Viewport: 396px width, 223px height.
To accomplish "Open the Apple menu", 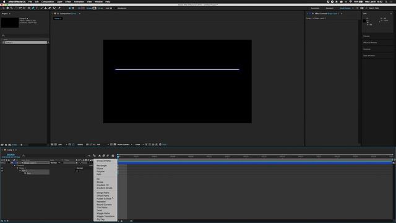I will (x=4, y=2).
